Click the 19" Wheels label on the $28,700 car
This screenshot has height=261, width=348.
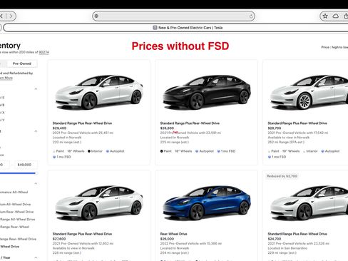click(291, 151)
